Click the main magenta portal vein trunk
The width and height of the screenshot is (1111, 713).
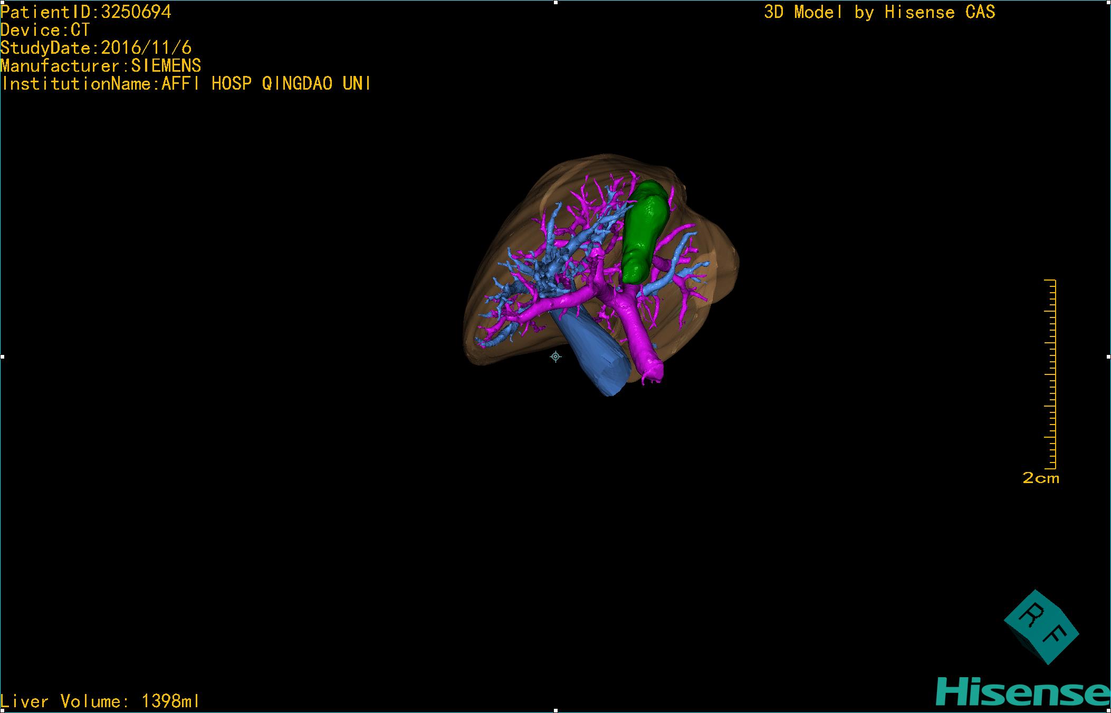pyautogui.click(x=636, y=331)
